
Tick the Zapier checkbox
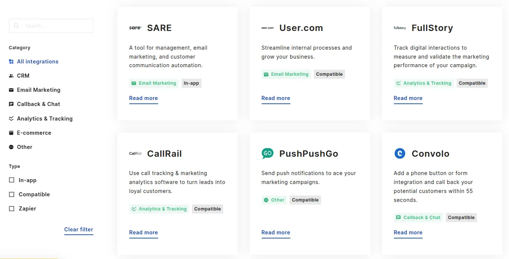(12, 208)
